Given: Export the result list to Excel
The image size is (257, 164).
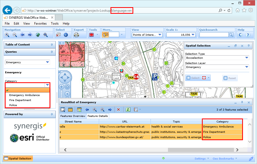Looking at the screenshot, I should tap(127, 109).
